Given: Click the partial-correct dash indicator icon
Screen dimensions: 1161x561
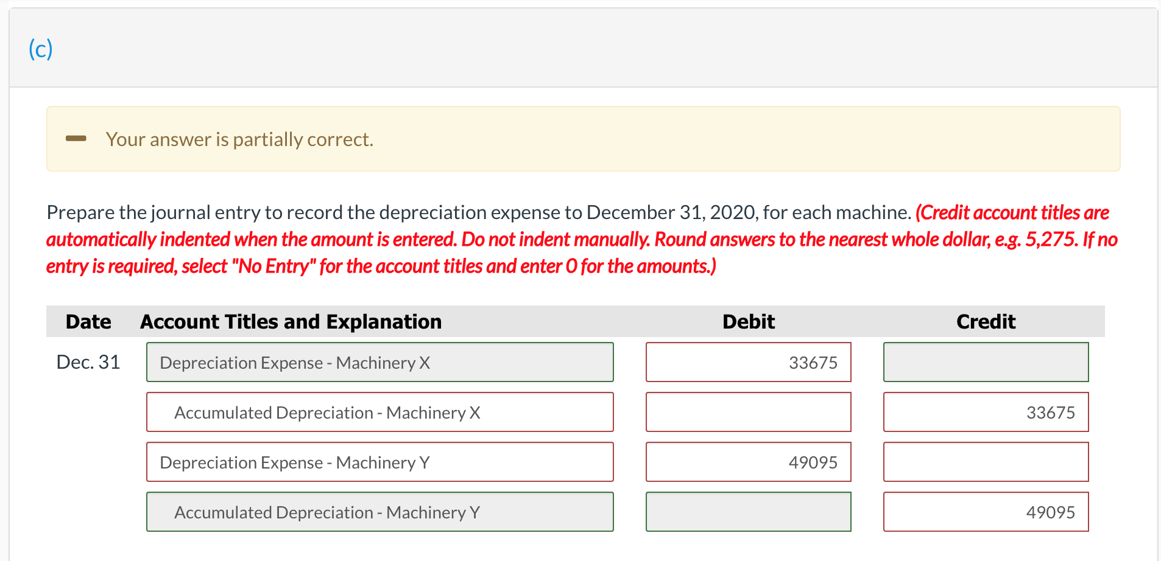Looking at the screenshot, I should tap(76, 139).
